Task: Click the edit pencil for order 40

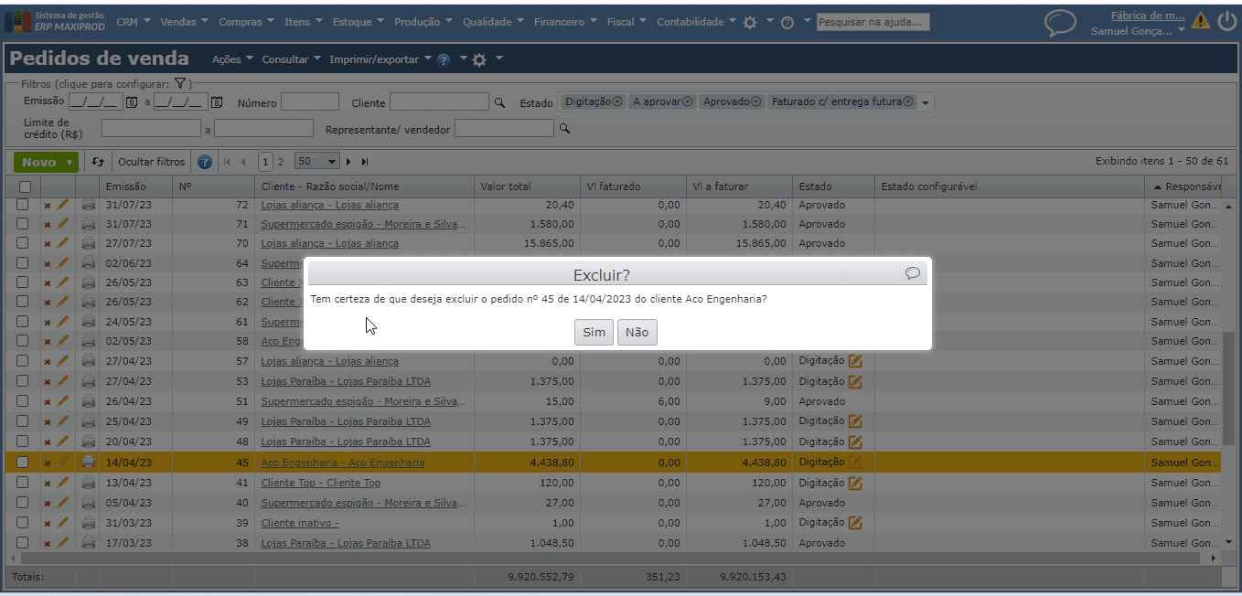Action: point(63,503)
